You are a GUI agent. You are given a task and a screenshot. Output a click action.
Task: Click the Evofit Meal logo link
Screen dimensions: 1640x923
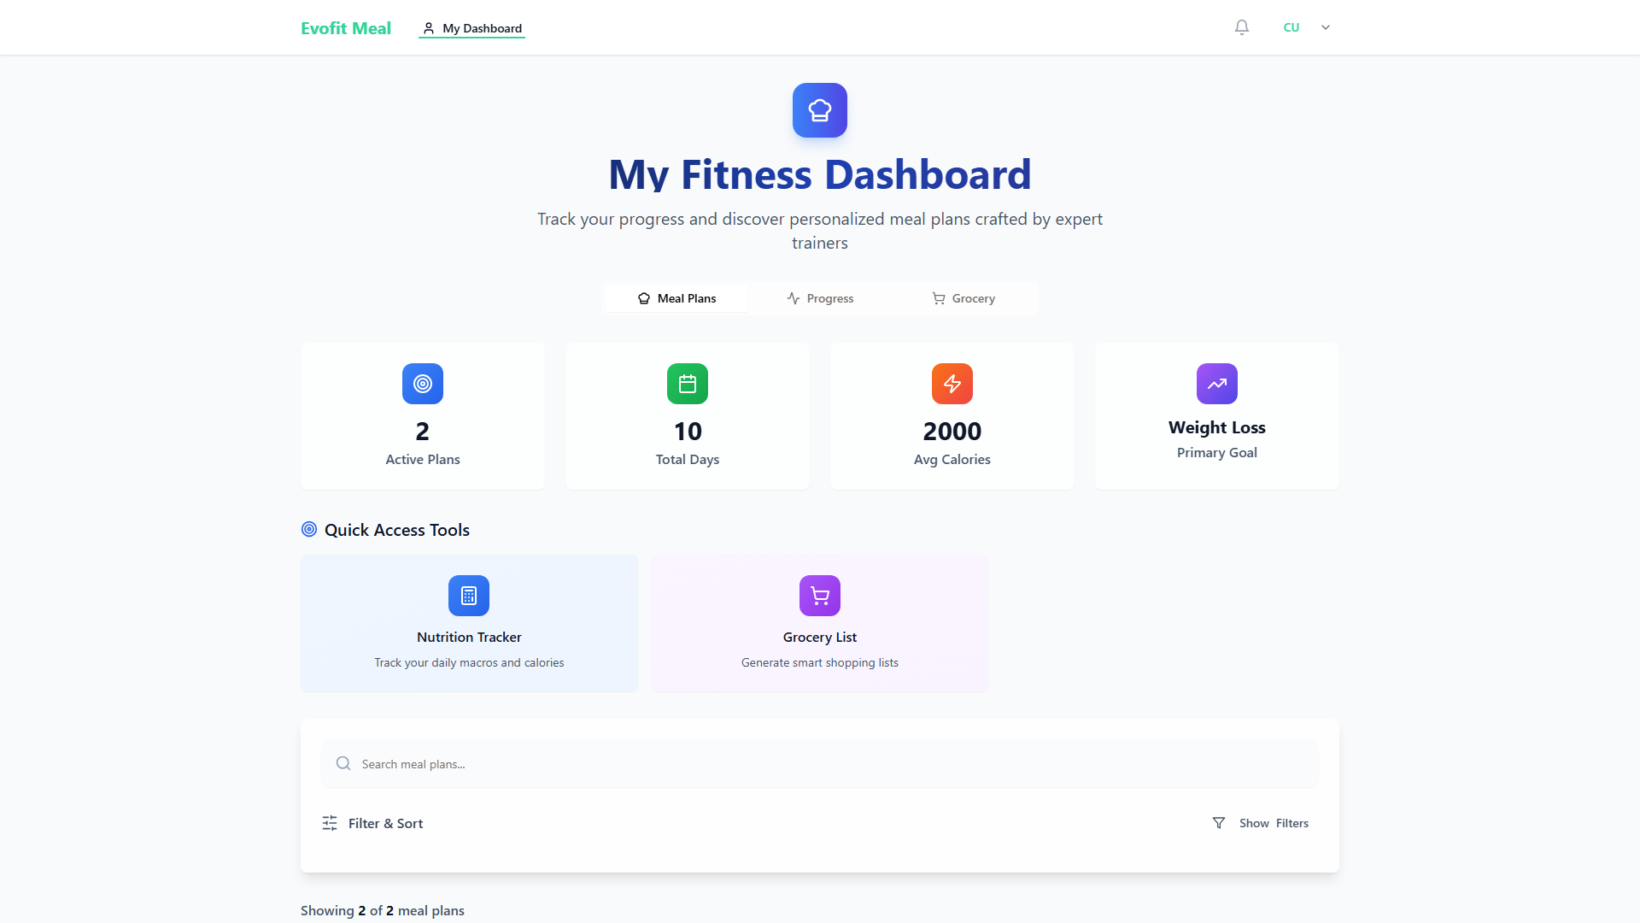point(346,28)
